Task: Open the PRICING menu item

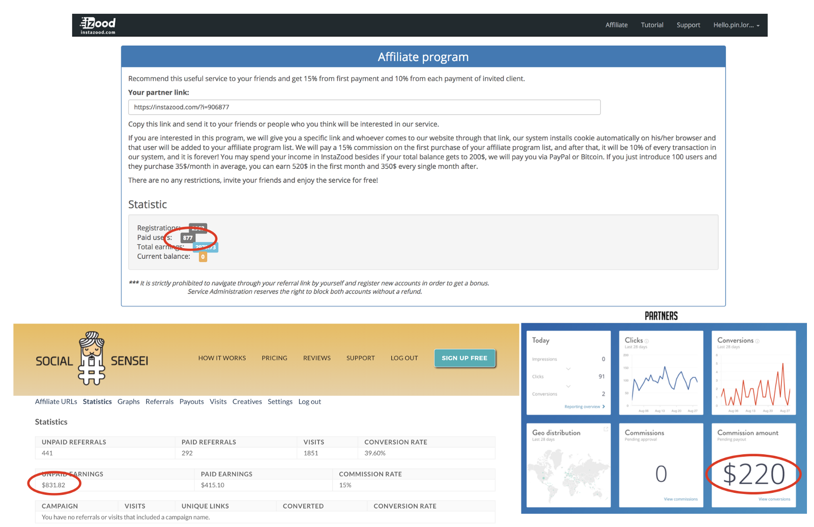Action: click(x=274, y=358)
